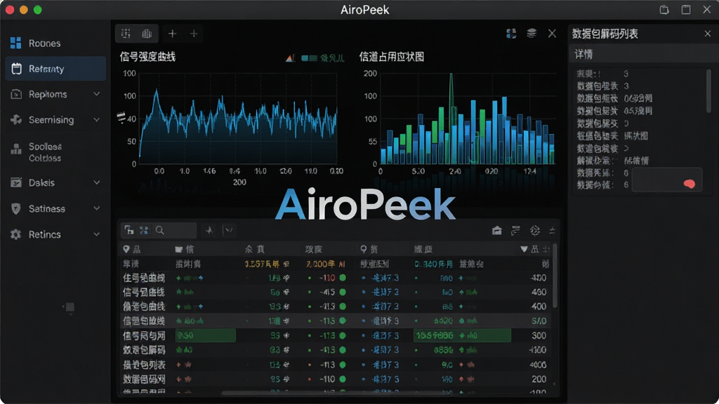This screenshot has height=404, width=719.
Task: Click the Seemising puzzle icon
Action: tap(16, 119)
